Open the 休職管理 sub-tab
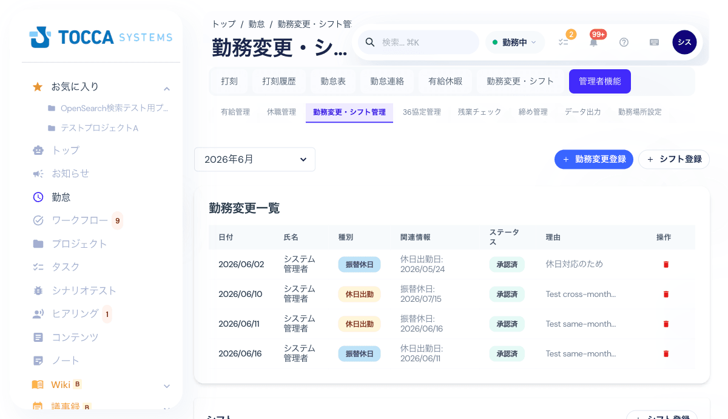This screenshot has height=419, width=728. [x=281, y=112]
